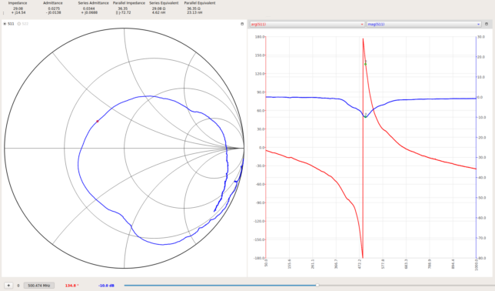Click the red marker on Smith chart
This screenshot has height=291, width=495.
[98, 121]
